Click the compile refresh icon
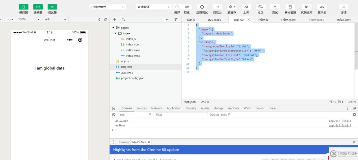Image resolution: width=358 pixels, height=160 pixels. point(177,7)
